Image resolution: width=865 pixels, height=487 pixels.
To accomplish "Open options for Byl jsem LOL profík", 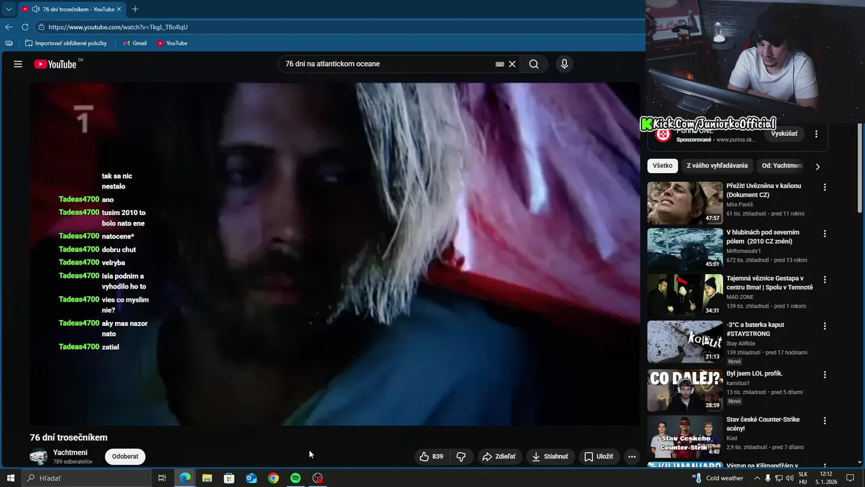I will point(824,374).
